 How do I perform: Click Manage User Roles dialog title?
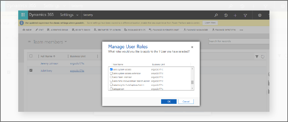[x=128, y=47]
